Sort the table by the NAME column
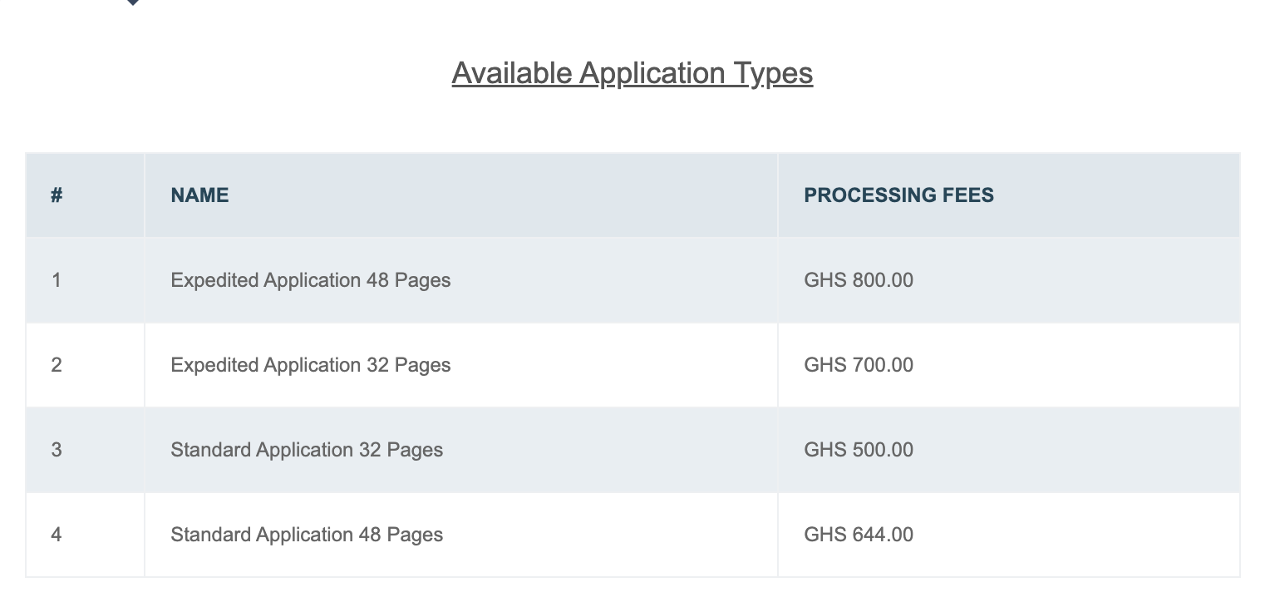Viewport: 1265px width, 602px height. click(199, 195)
